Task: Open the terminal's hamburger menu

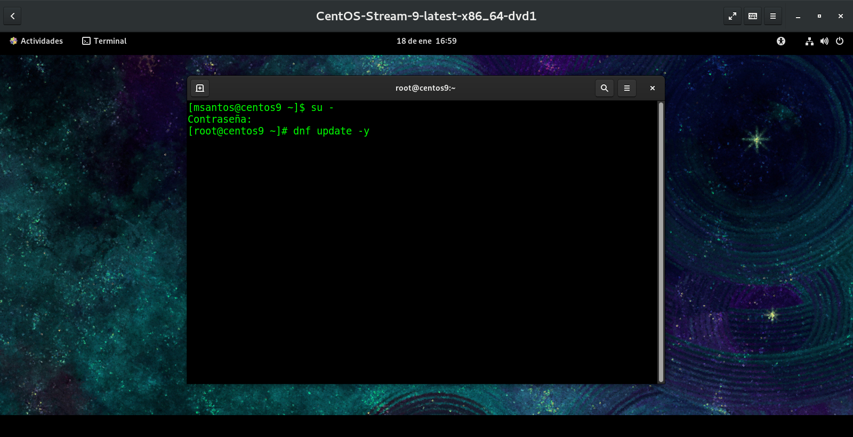Action: pos(627,88)
